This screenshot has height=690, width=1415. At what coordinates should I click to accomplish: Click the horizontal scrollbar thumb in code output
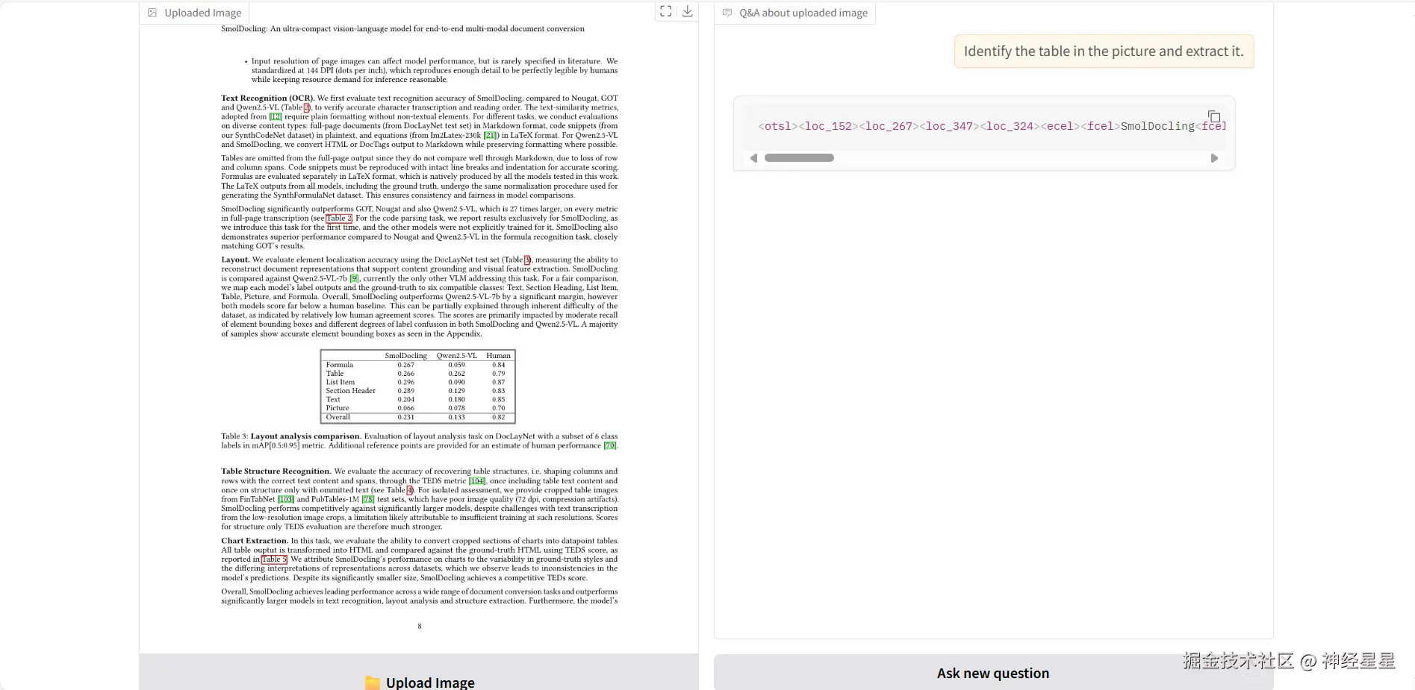(x=799, y=158)
